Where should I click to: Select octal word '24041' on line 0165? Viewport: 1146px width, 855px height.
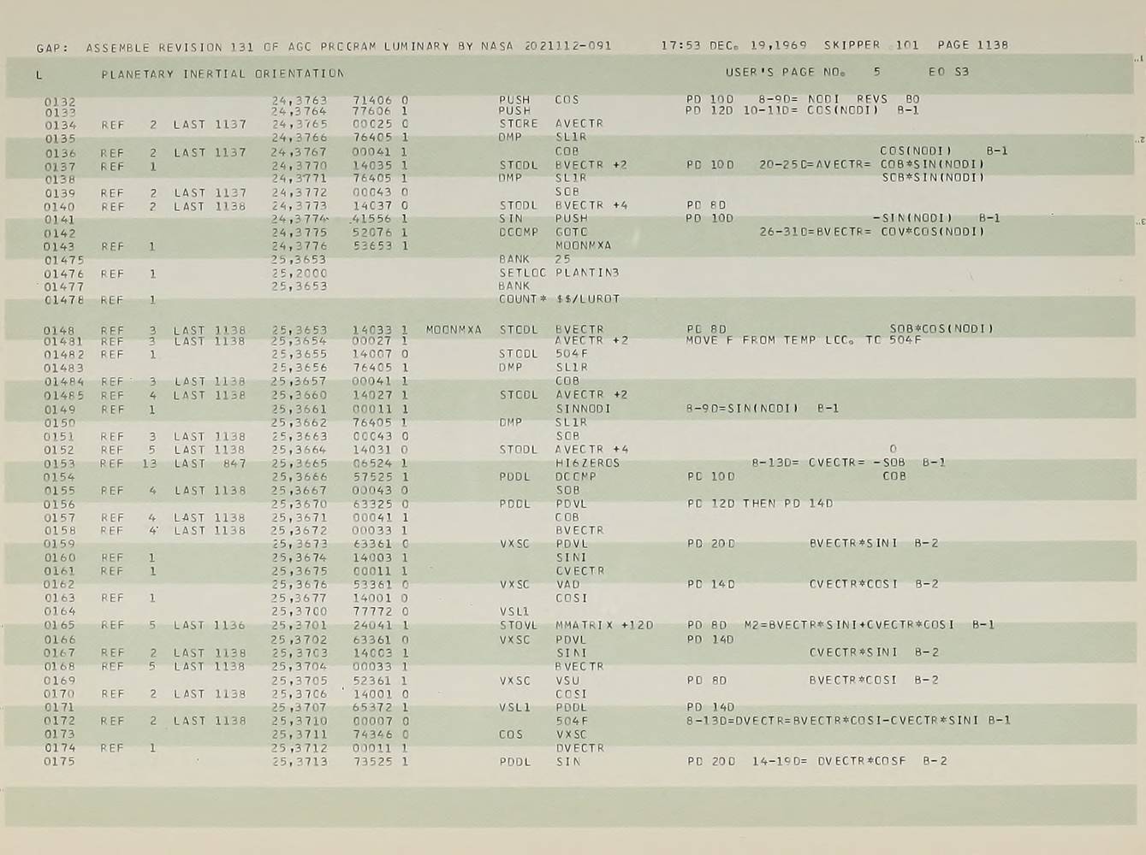[x=372, y=626]
